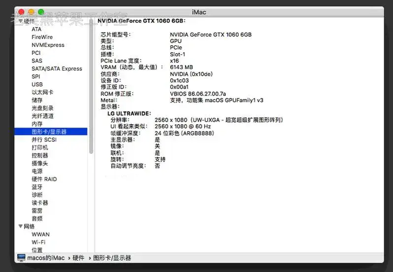This screenshot has height=272, width=393.
Task: Open the 以太网卡 Ethernet cards entry
Action: point(42,92)
